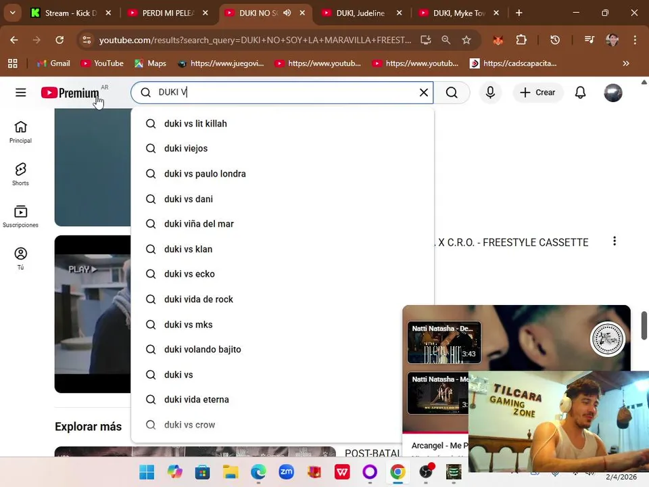Select suggestion duki vs klan

[283, 249]
